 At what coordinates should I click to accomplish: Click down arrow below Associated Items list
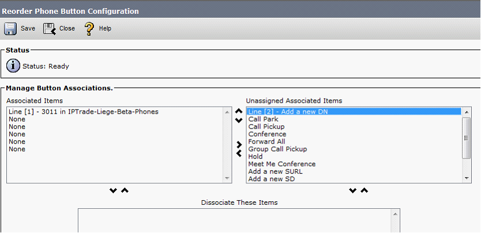113,190
